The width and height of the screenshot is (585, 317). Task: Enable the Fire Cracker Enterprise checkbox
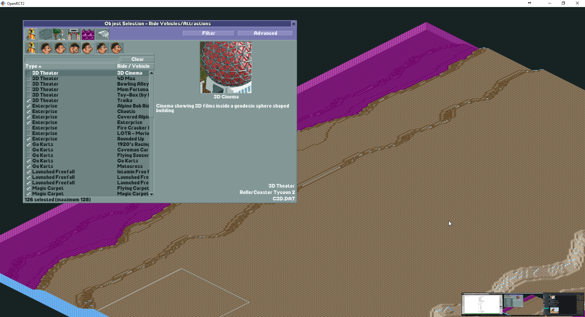point(28,128)
